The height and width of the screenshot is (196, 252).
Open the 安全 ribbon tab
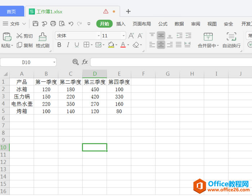(228, 24)
